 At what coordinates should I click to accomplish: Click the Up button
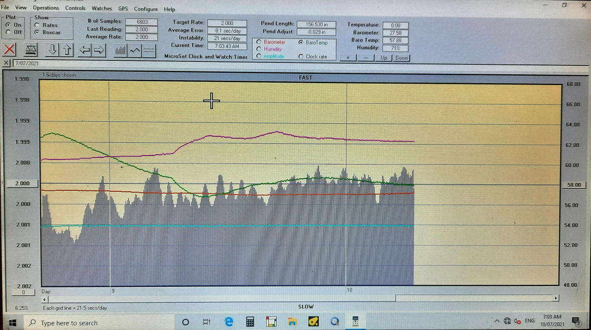[x=383, y=58]
